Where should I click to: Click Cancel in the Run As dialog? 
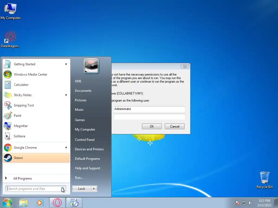[x=175, y=126]
